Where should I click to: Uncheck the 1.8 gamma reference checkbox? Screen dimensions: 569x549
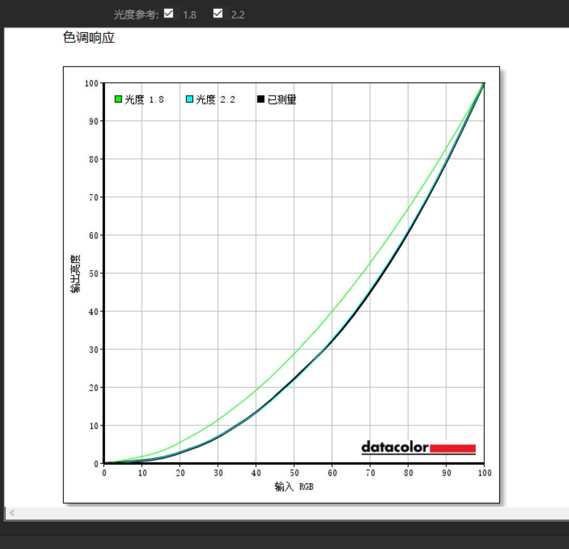click(x=169, y=14)
